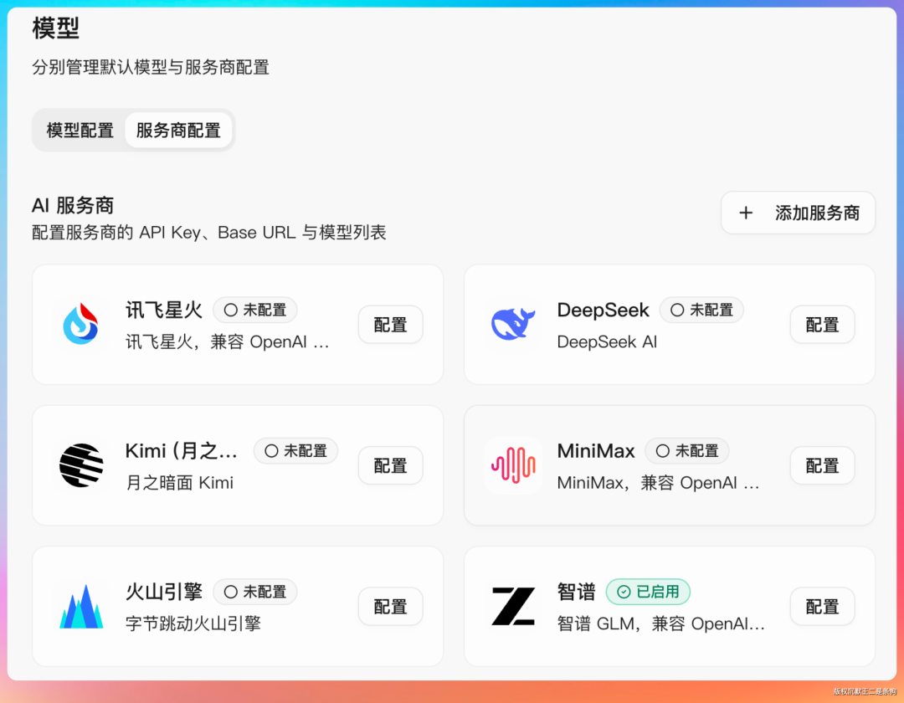This screenshot has width=904, height=703.
Task: Click the 智谱 provider name
Action: pyautogui.click(x=576, y=592)
